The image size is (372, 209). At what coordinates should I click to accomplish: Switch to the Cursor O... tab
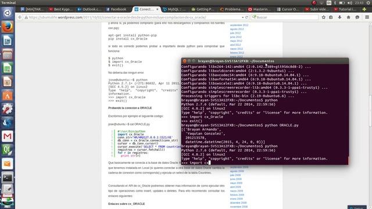pos(289,9)
